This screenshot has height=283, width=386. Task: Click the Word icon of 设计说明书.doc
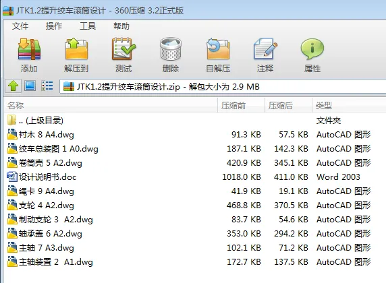coord(12,177)
